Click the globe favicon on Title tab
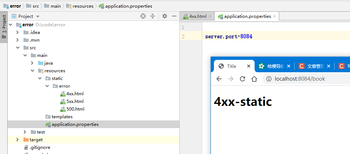 221,66
